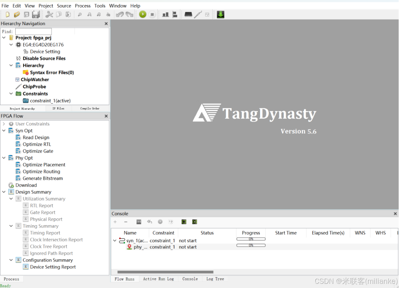Click the plus icon in Console toolbar

pos(115,222)
